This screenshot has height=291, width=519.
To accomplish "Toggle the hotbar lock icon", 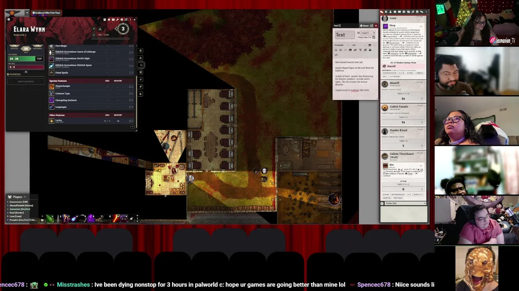I will pyautogui.click(x=131, y=219).
